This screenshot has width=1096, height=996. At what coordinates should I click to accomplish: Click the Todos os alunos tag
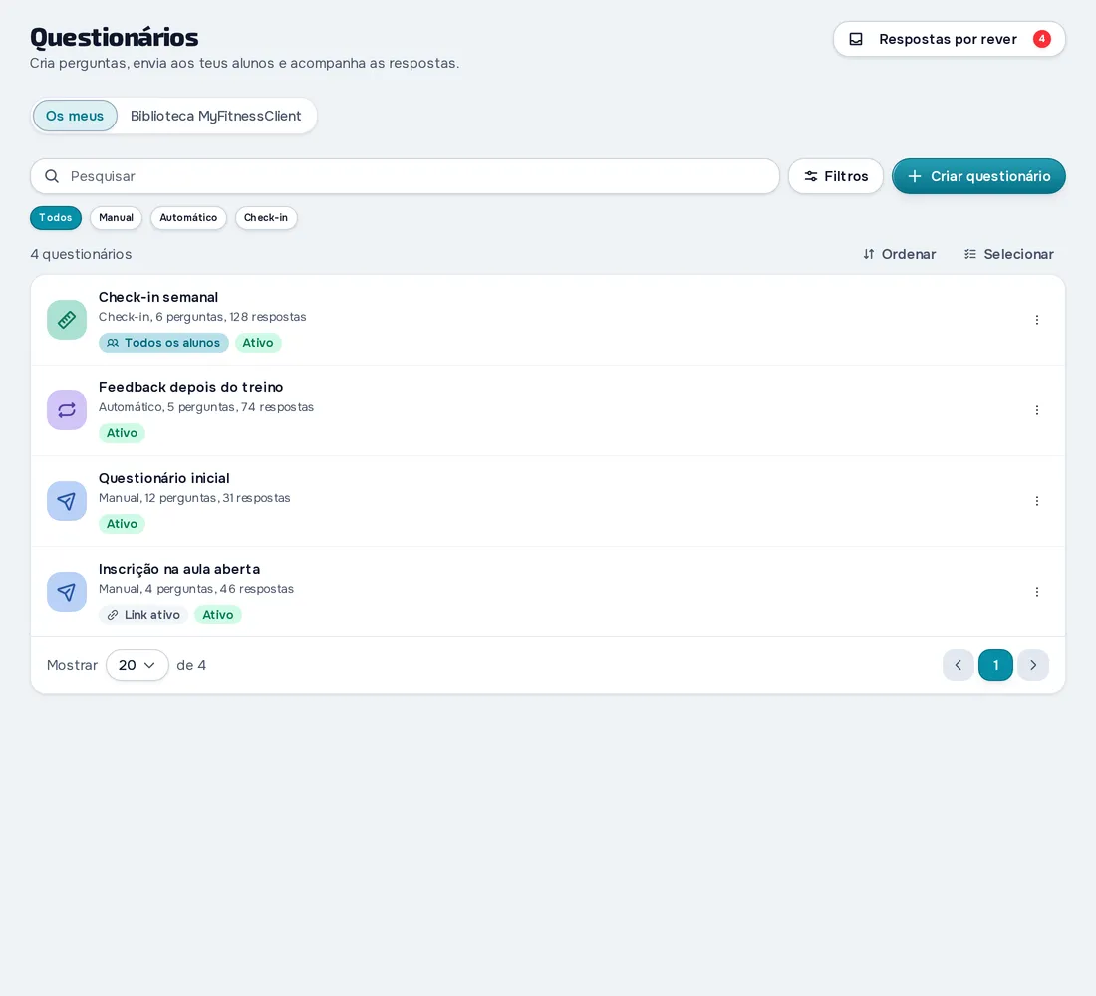(x=163, y=343)
